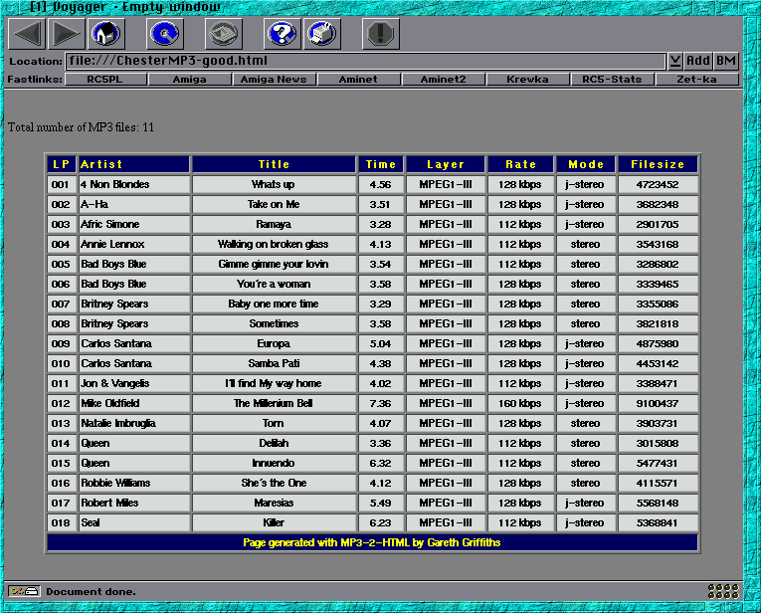The image size is (761, 613).
Task: Click the Filesize column header
Action: (x=658, y=164)
